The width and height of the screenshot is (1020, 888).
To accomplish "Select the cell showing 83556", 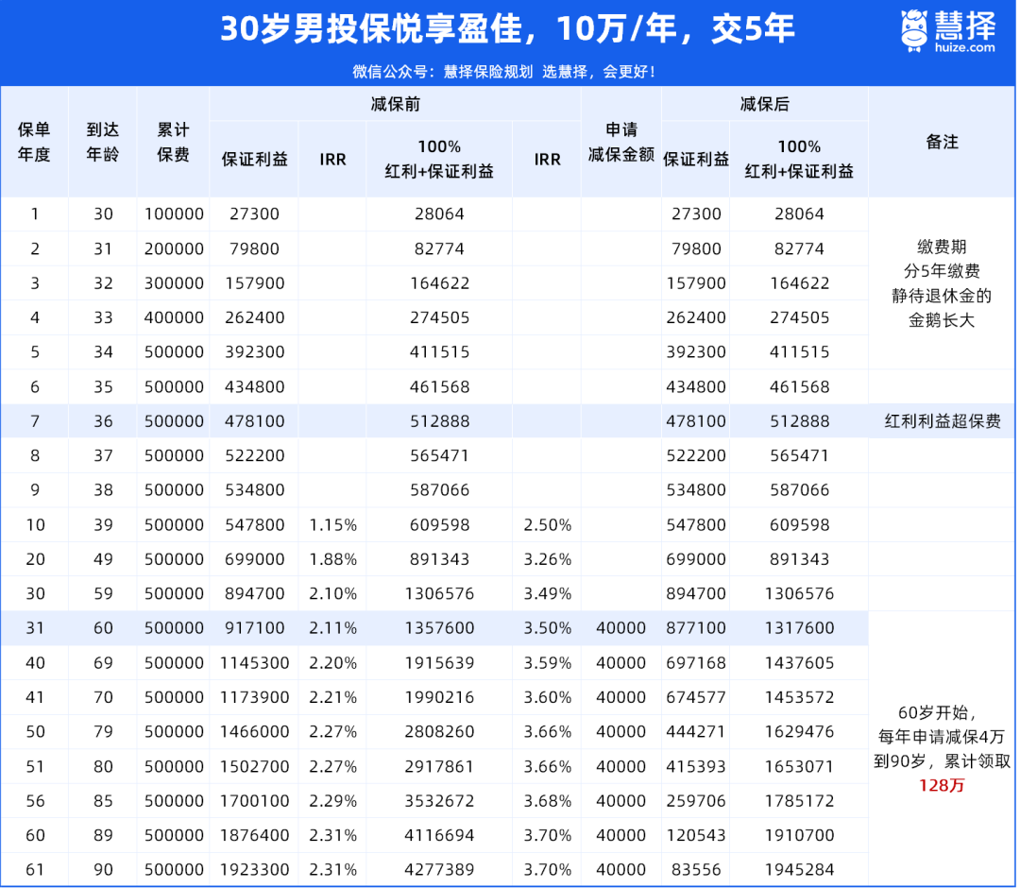I will [696, 870].
